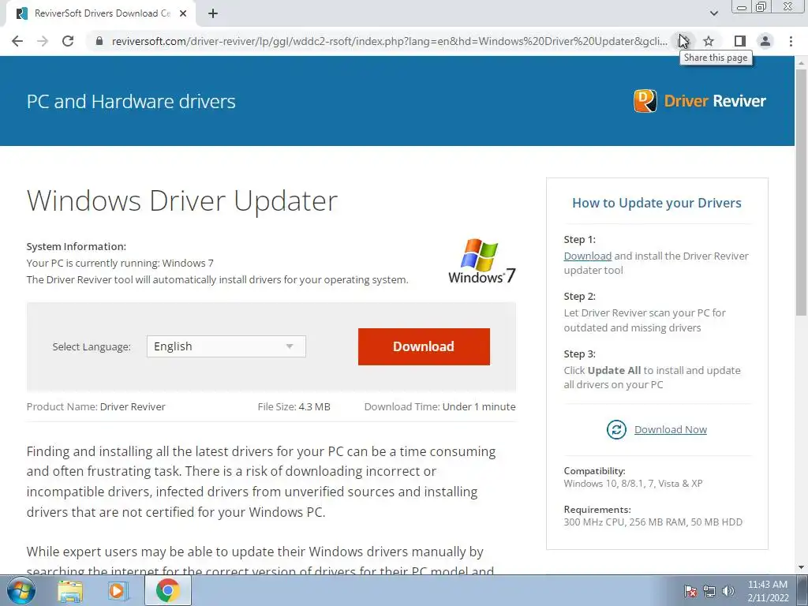Click 'How to Update your Drivers' heading
Image resolution: width=808 pixels, height=606 pixels.
[656, 203]
